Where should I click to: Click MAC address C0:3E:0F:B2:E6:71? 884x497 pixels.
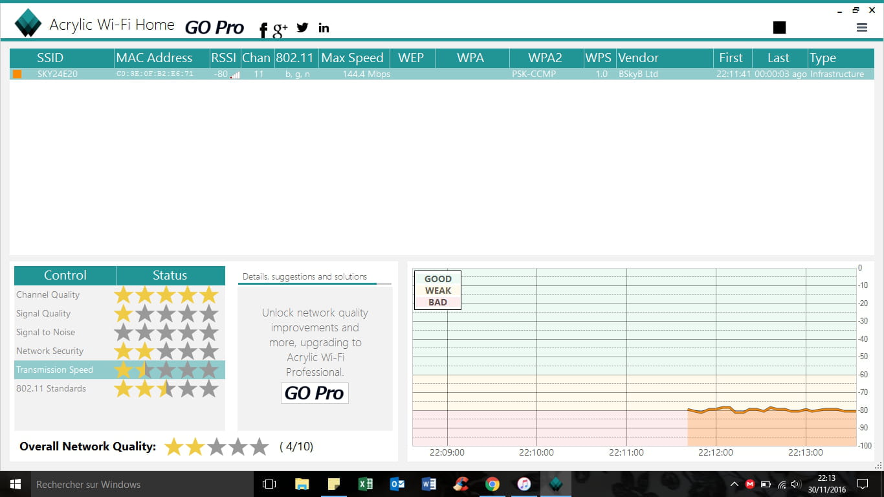coord(155,74)
